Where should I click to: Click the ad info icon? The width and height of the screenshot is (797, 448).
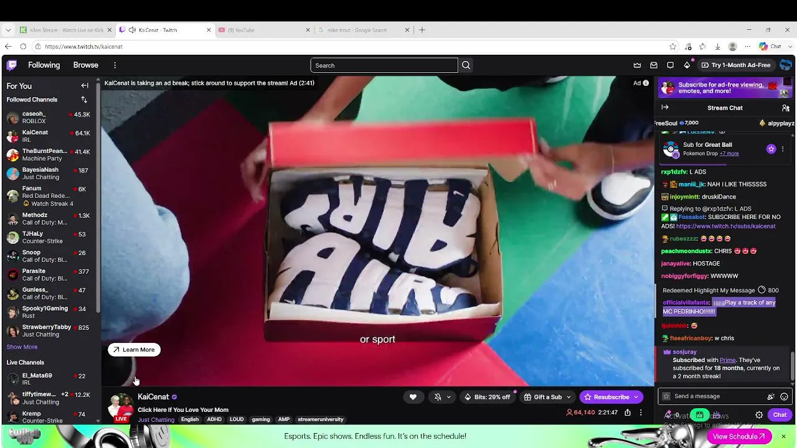(646, 83)
